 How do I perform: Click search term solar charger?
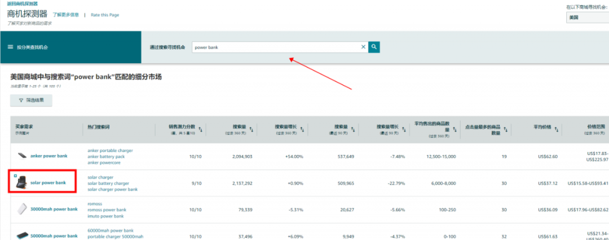pyautogui.click(x=100, y=177)
